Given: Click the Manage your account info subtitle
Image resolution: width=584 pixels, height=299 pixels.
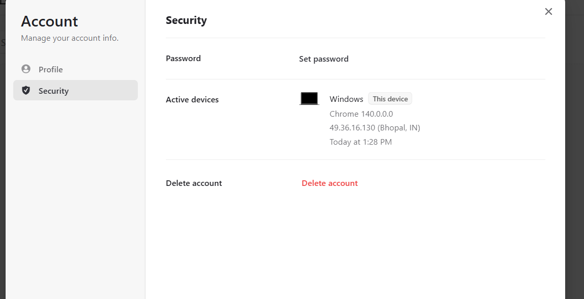Looking at the screenshot, I should coord(70,38).
